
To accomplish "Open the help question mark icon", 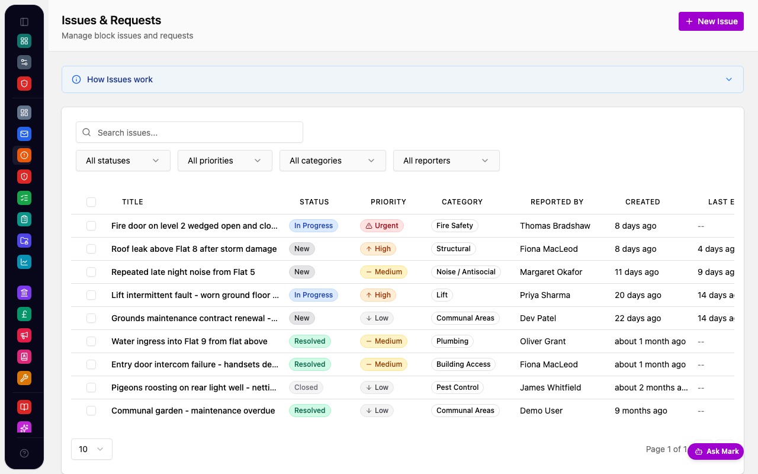I will (x=24, y=453).
